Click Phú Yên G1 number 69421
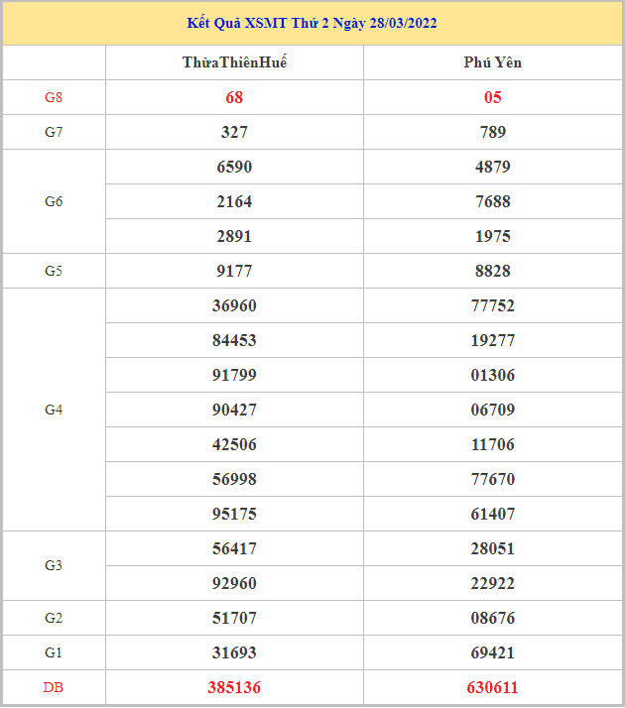This screenshot has width=625, height=708. coord(492,652)
